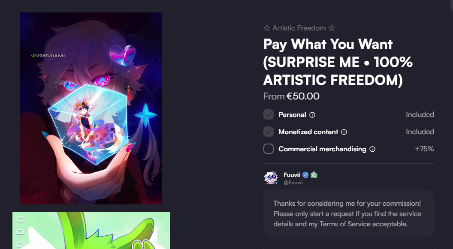
Task: Click the green star badge beside Fuuvii
Action: click(x=314, y=175)
